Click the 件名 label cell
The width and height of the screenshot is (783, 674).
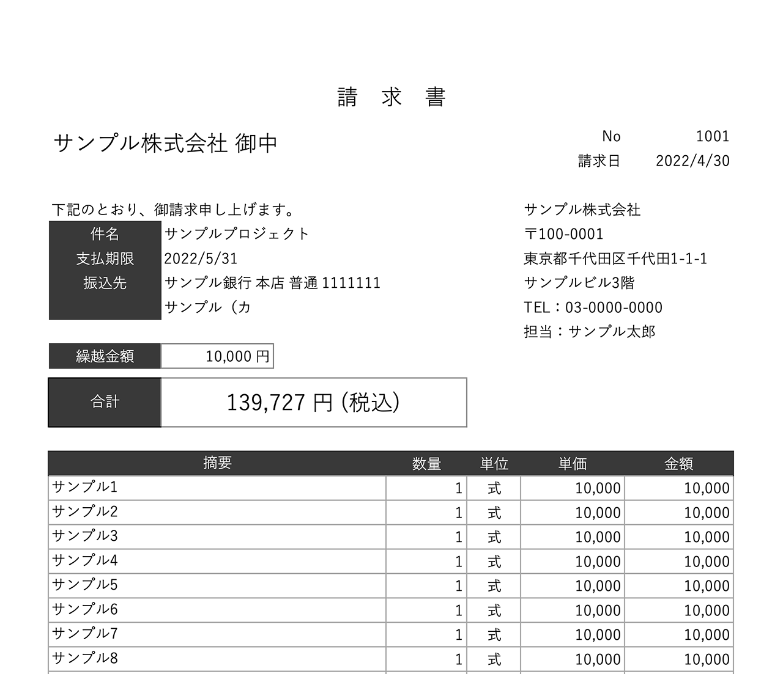click(x=104, y=233)
